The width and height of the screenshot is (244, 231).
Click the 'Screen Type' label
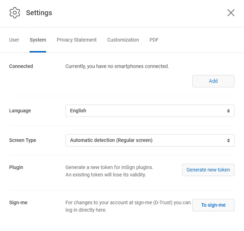click(x=23, y=140)
